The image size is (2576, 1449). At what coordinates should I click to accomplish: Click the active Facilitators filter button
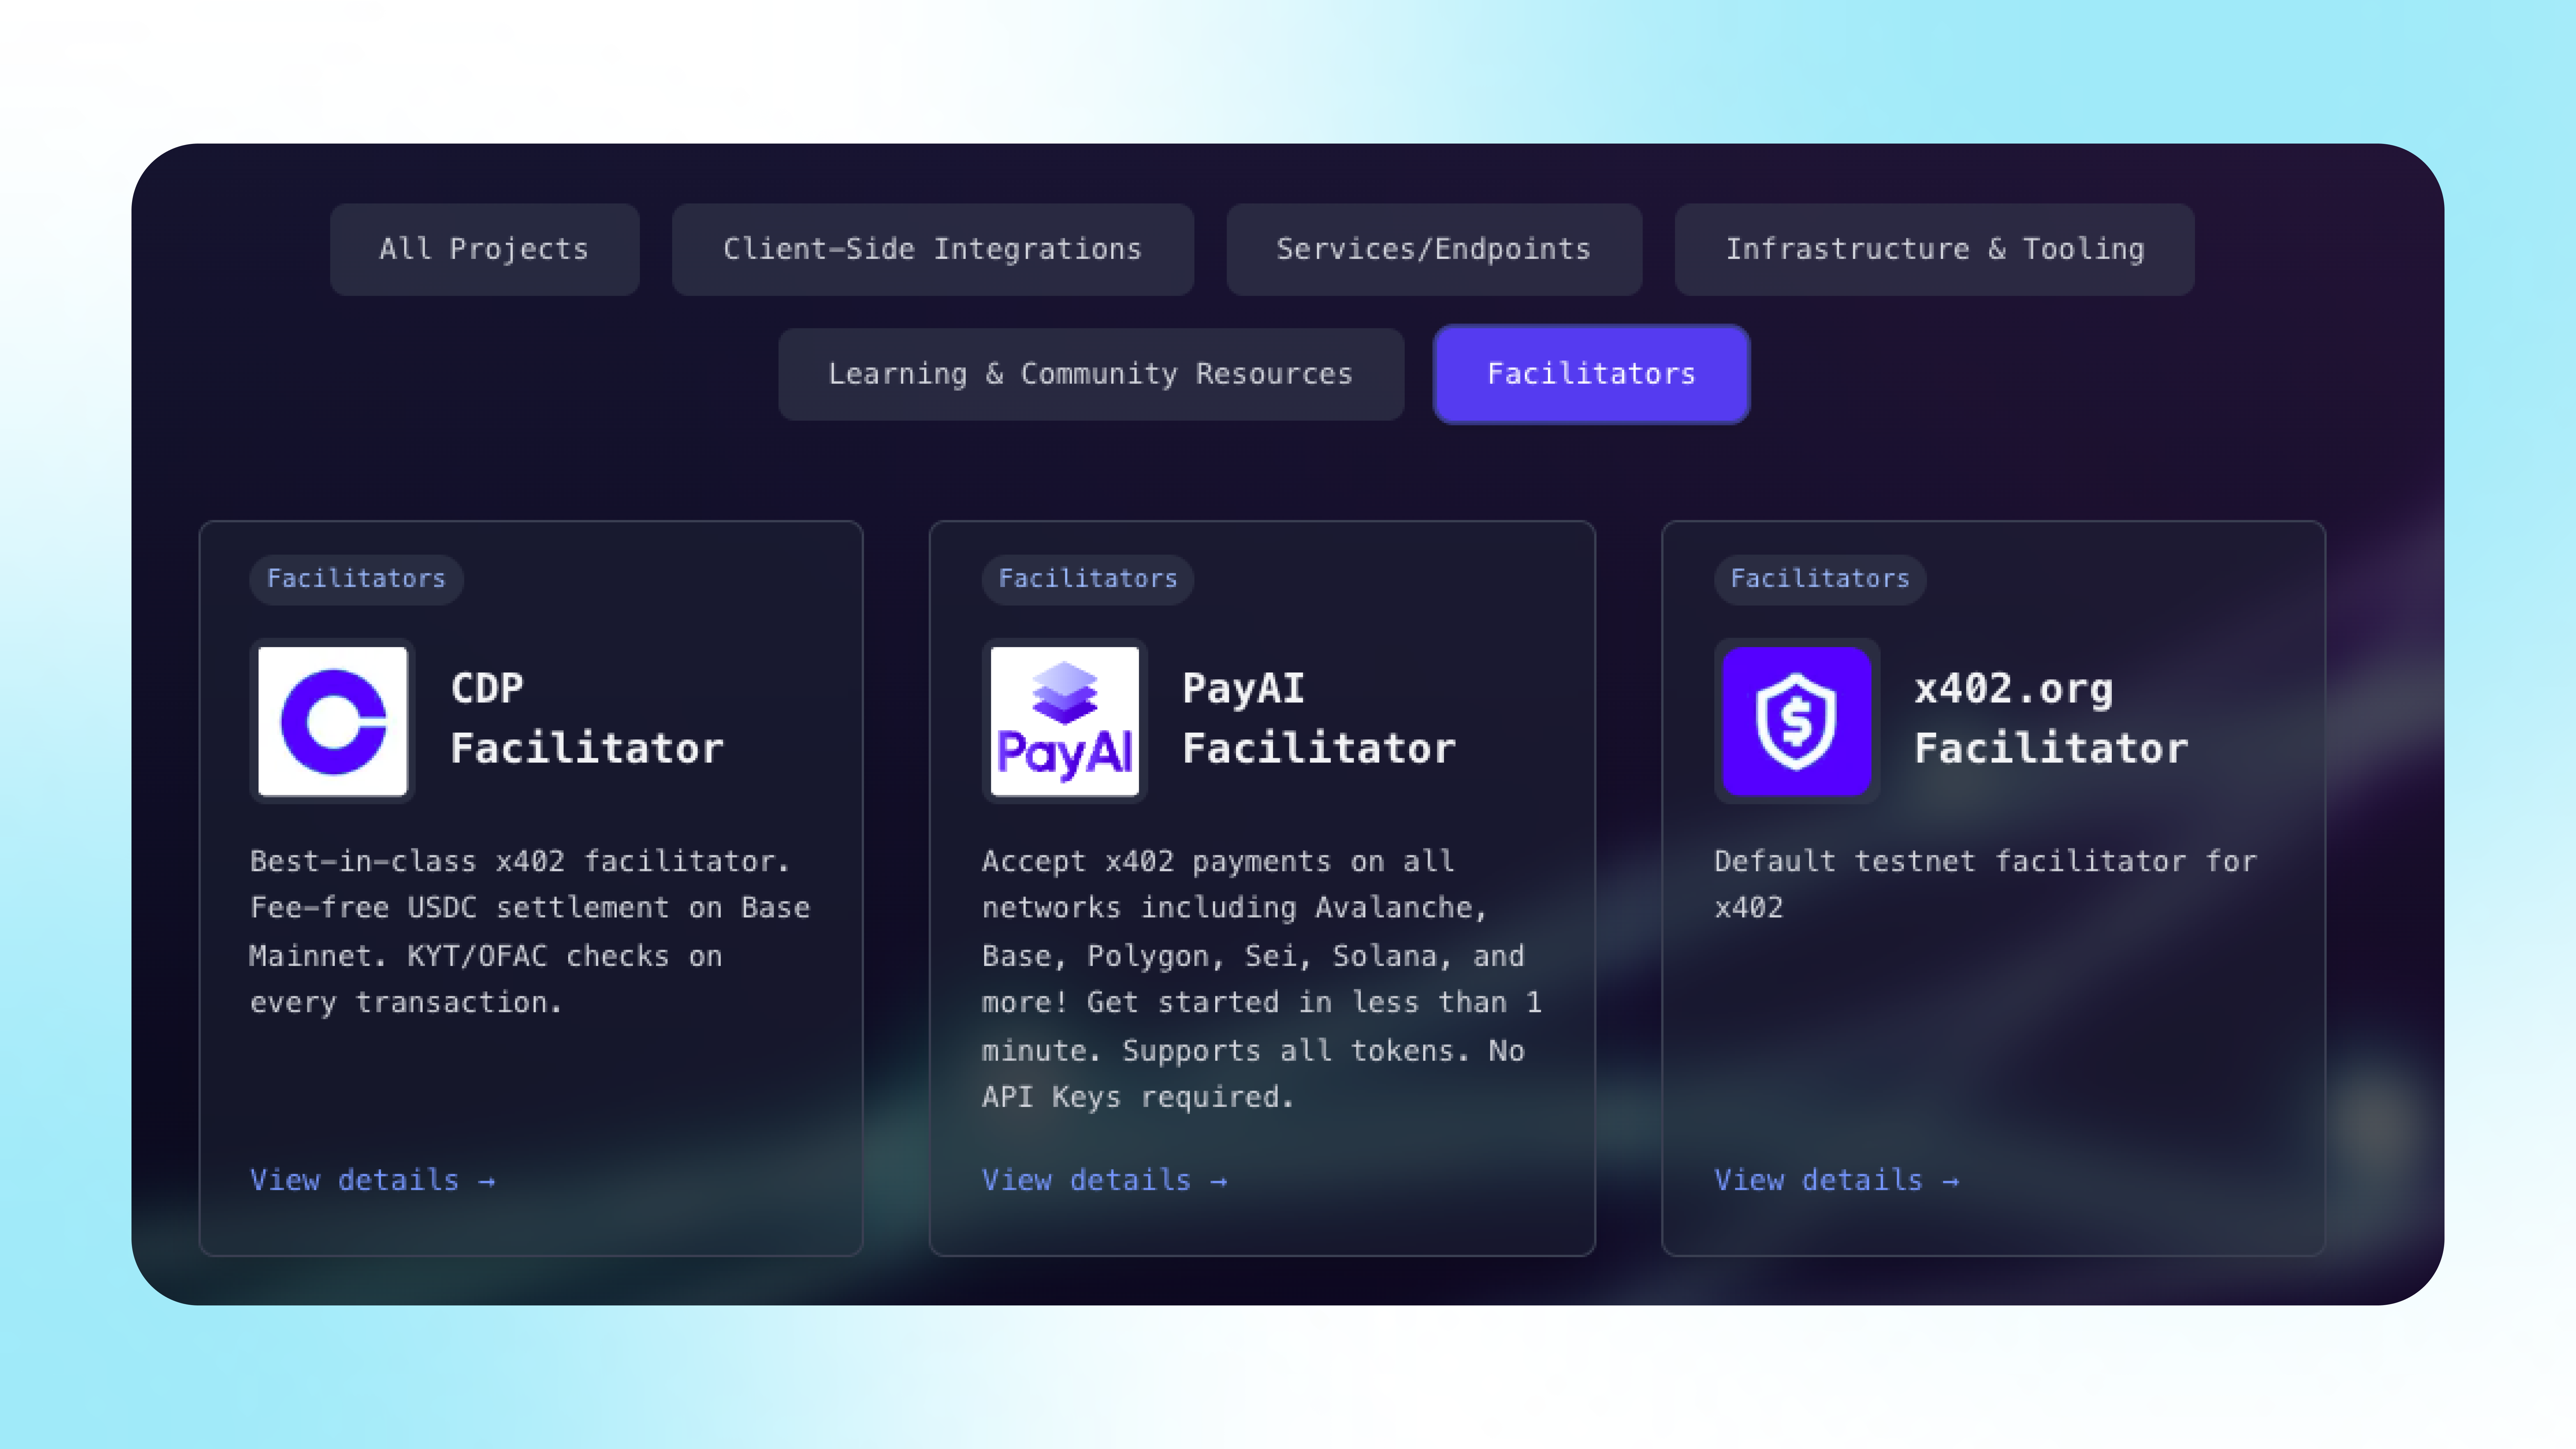point(1591,374)
